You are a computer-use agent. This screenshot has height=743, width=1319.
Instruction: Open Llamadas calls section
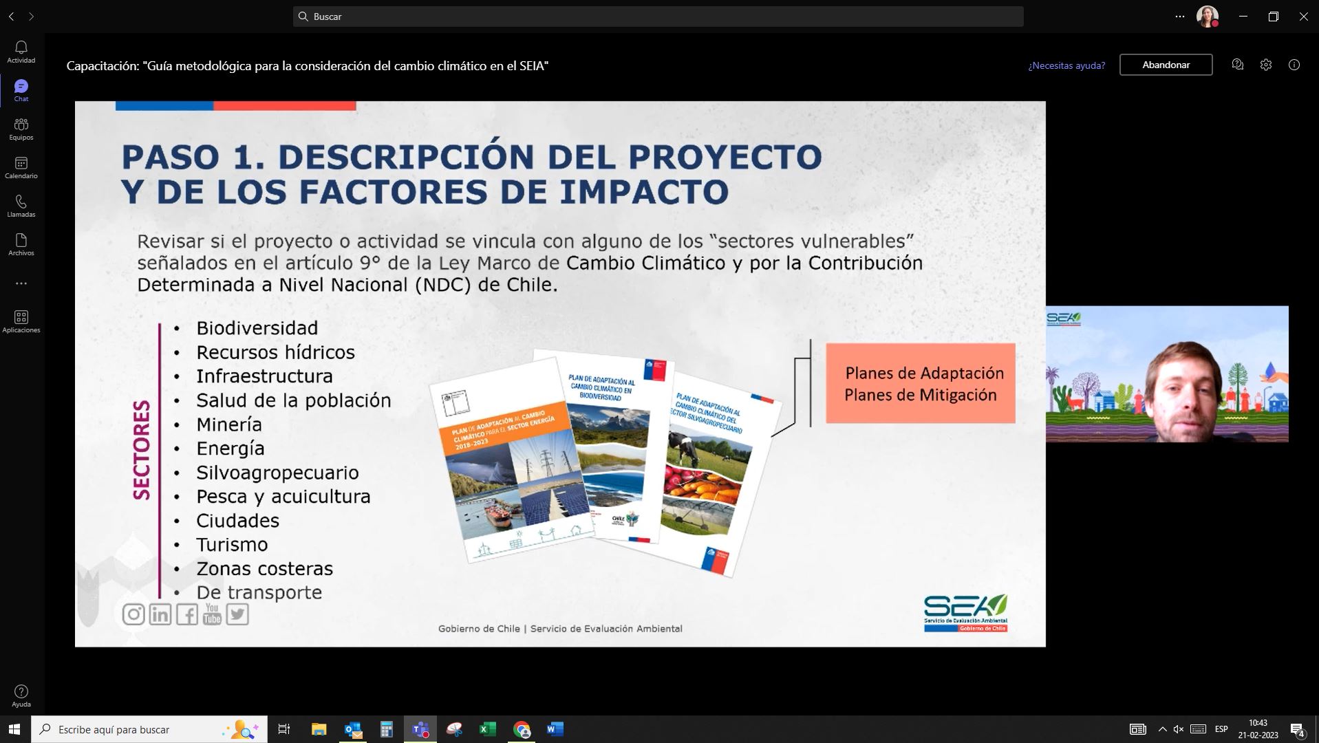pos(21,206)
